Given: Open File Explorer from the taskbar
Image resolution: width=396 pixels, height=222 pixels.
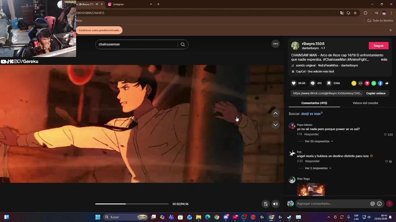Looking at the screenshot, I should point(199,217).
